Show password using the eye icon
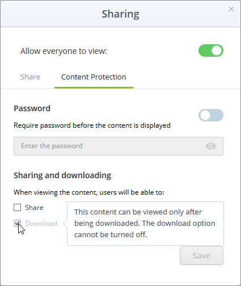Image resolution: width=241 pixels, height=286 pixels. (211, 146)
